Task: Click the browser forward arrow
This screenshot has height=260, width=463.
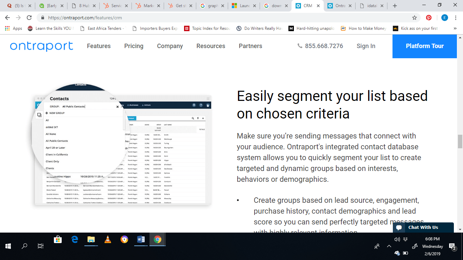Action: pyautogui.click(x=18, y=18)
